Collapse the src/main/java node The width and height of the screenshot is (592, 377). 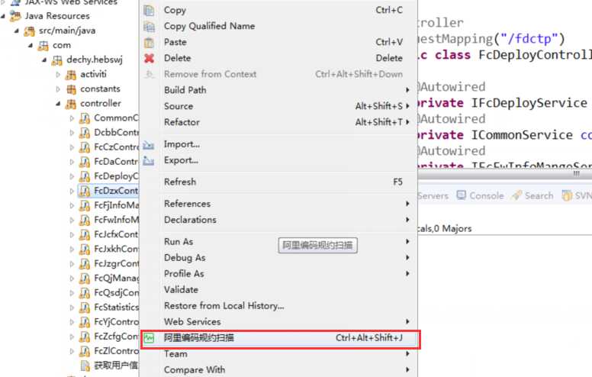17,31
